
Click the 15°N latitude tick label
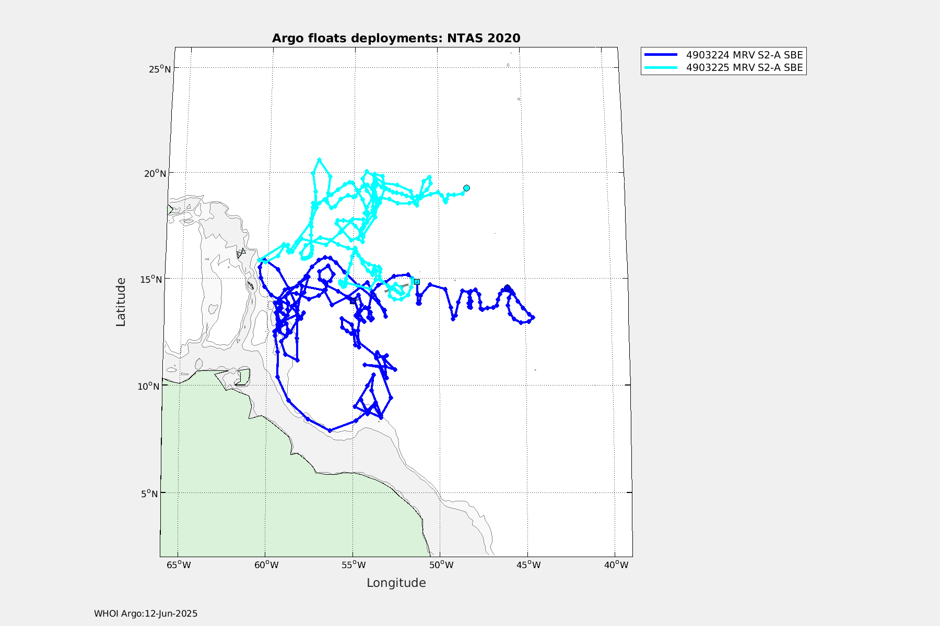tap(151, 279)
